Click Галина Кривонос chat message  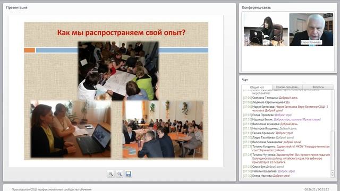(x=268, y=133)
